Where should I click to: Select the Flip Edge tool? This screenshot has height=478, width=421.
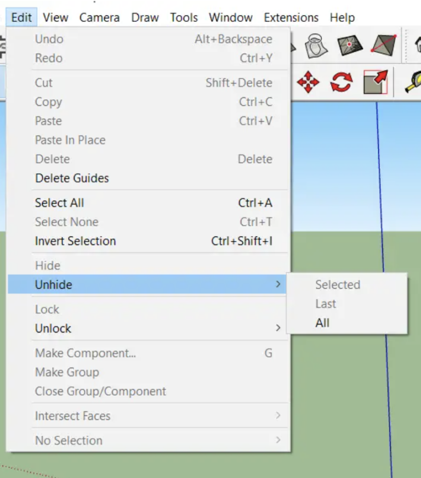(x=384, y=44)
